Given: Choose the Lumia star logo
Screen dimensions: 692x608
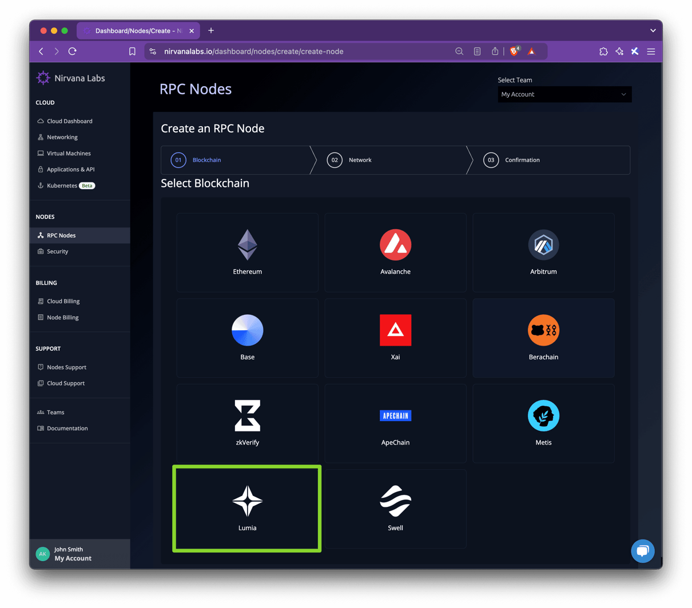Looking at the screenshot, I should point(247,501).
